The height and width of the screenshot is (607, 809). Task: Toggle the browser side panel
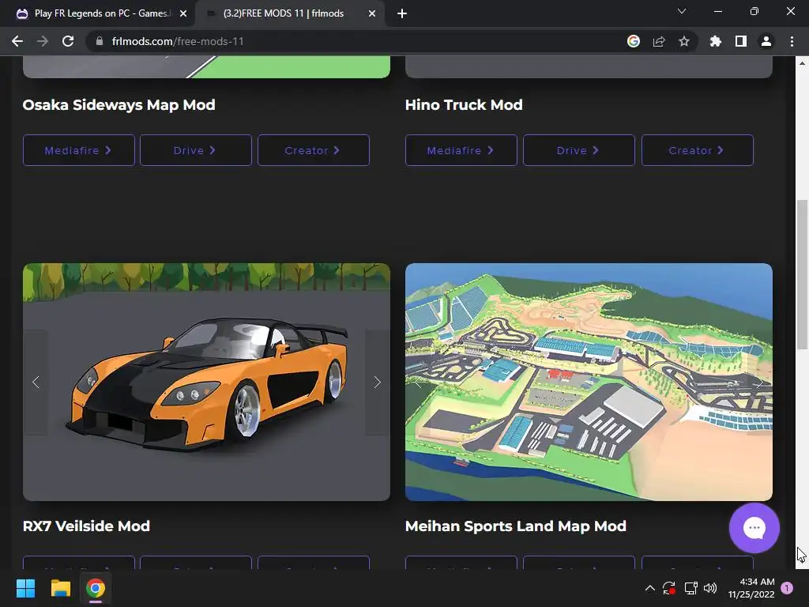[x=741, y=41]
